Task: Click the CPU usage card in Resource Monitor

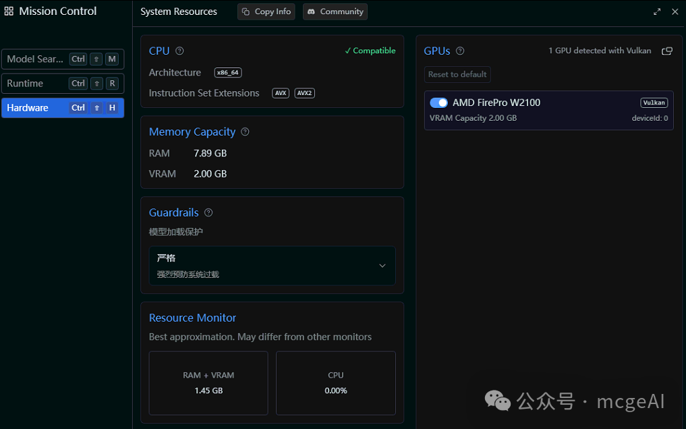Action: coord(335,382)
